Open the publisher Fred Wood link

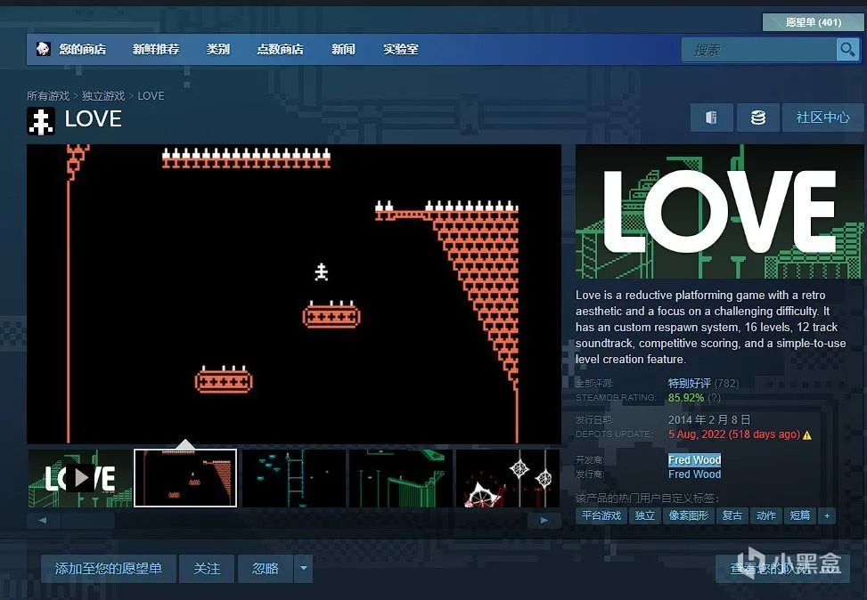pos(694,474)
